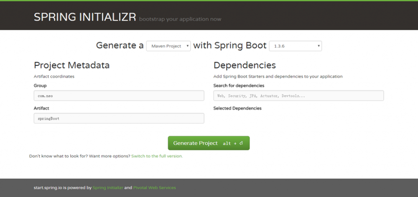The height and width of the screenshot is (197, 418).
Task: Click the 'Generate a' text
Action: coord(120,45)
